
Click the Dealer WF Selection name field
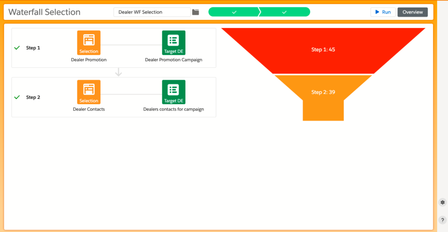pyautogui.click(x=152, y=12)
